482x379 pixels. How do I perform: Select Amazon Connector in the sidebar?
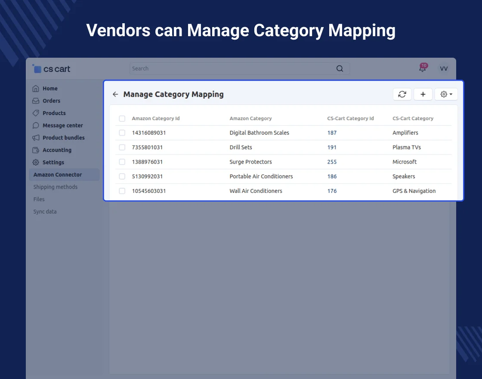(x=58, y=174)
